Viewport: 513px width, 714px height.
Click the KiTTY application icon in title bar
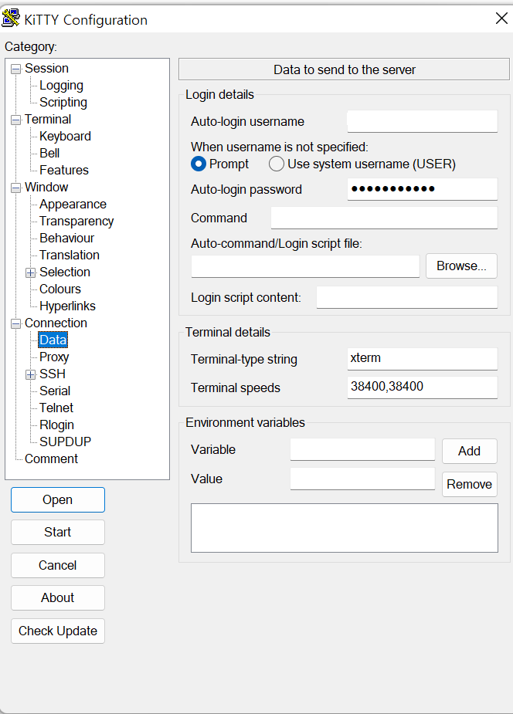coord(11,19)
